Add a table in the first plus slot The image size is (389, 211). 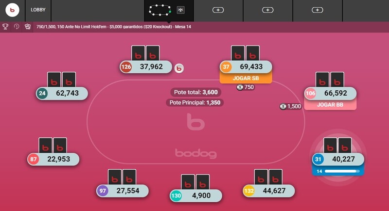point(218,10)
